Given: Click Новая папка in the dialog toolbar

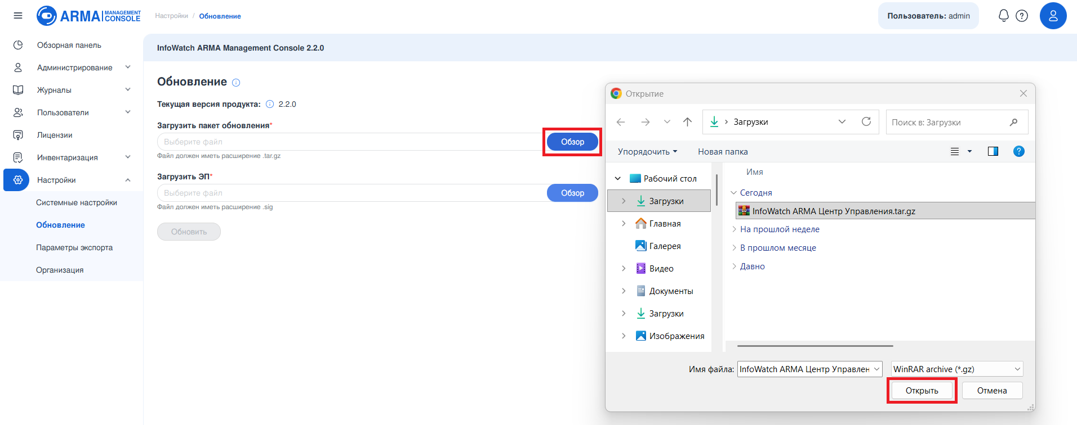Looking at the screenshot, I should (x=723, y=152).
